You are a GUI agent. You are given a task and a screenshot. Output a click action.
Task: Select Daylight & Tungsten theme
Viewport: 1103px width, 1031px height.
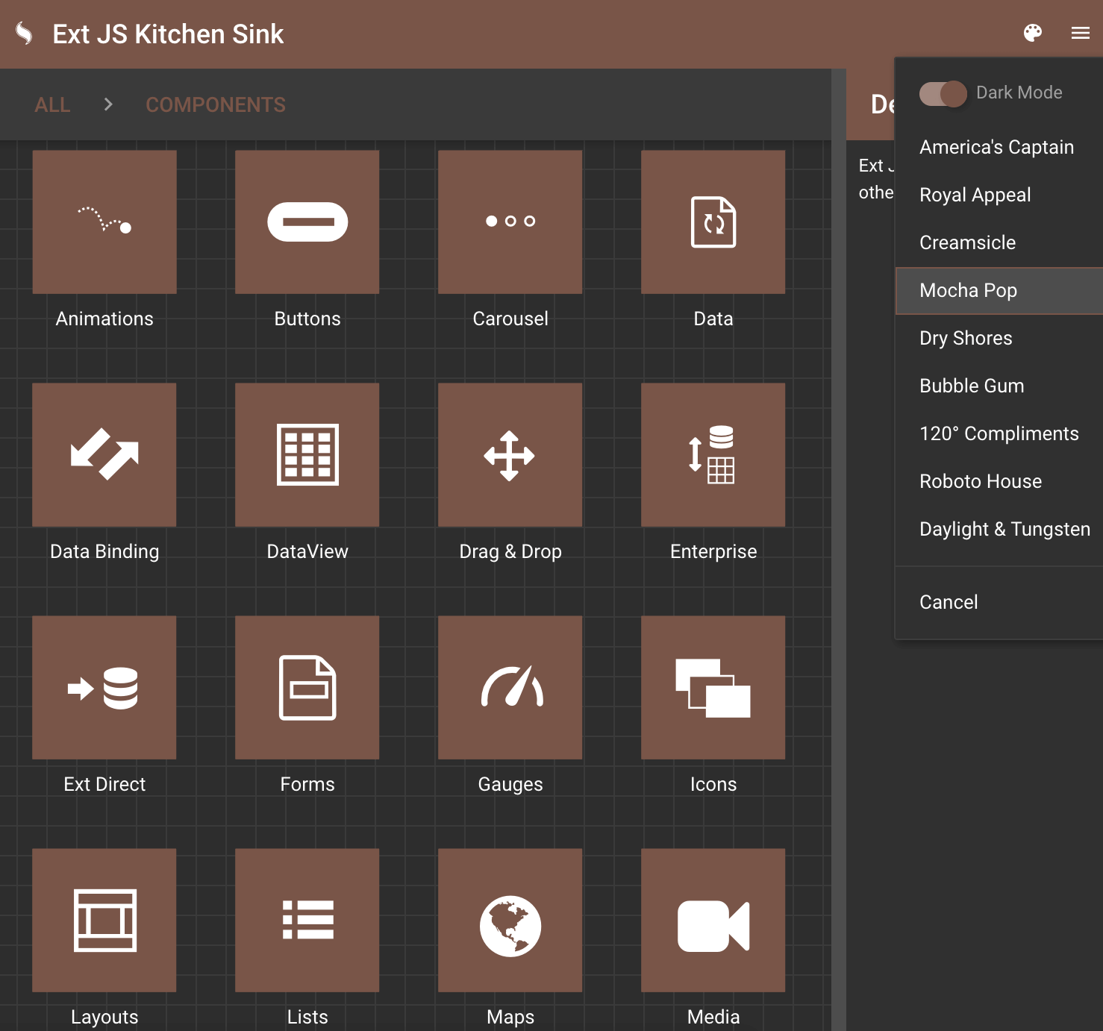pos(999,529)
